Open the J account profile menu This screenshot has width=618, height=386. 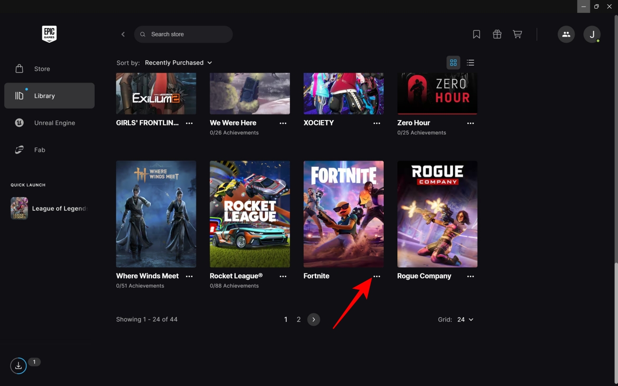(592, 34)
